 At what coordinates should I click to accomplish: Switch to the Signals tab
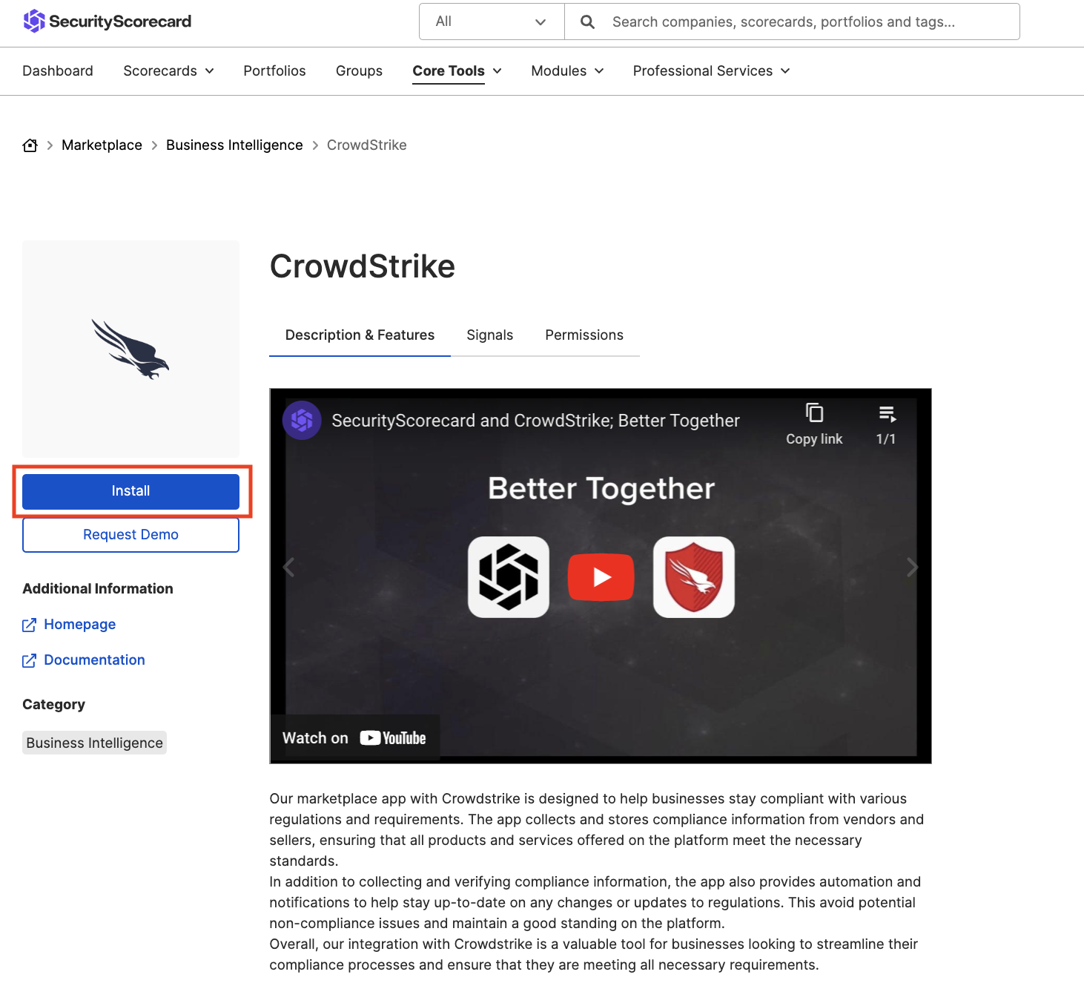[x=489, y=335]
